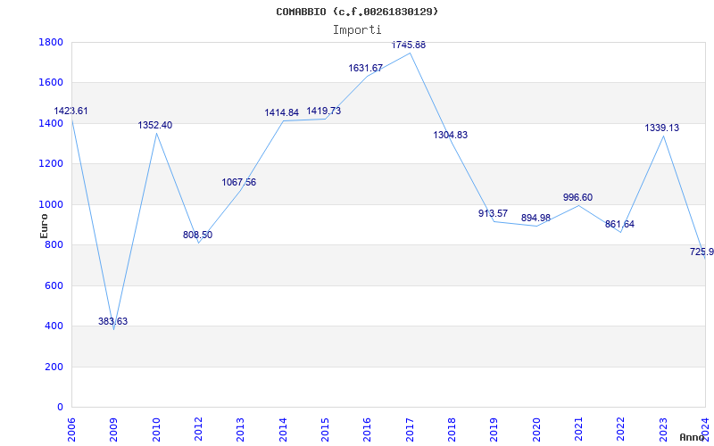The width and height of the screenshot is (714, 446).
Task: Select the data label 861.64
Action: pyautogui.click(x=619, y=225)
